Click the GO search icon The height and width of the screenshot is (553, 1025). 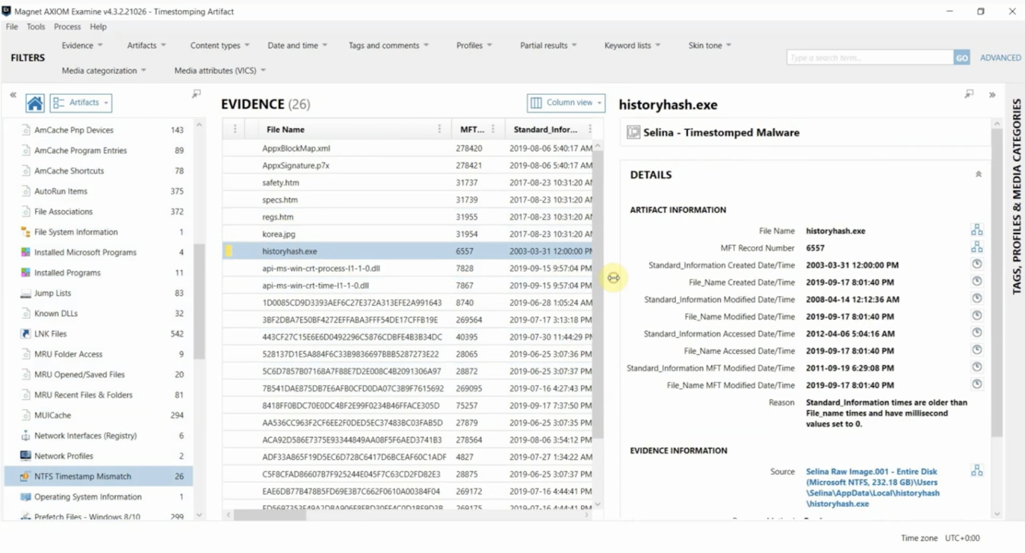(961, 57)
